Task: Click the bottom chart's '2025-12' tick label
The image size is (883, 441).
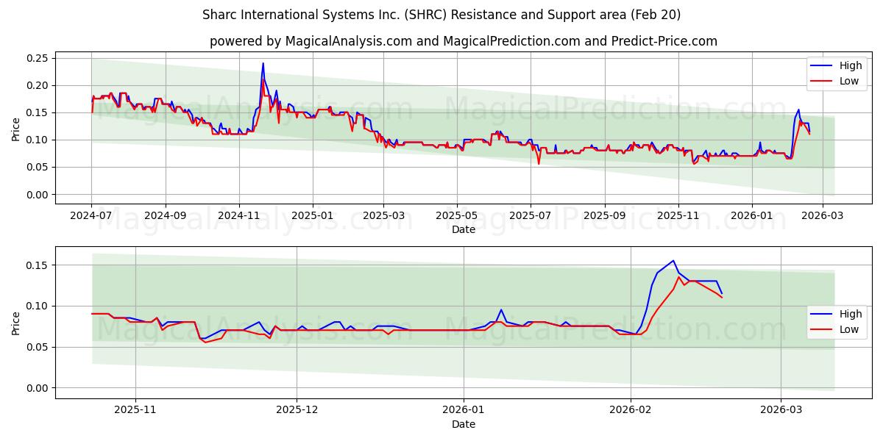Action: click(x=297, y=411)
